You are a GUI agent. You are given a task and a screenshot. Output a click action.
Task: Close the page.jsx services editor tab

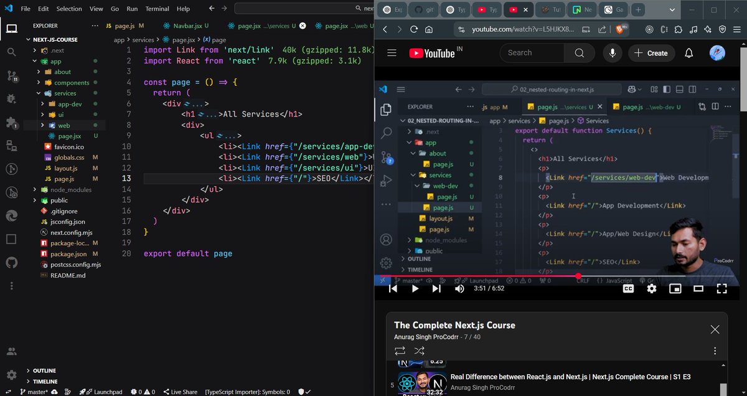(x=303, y=26)
